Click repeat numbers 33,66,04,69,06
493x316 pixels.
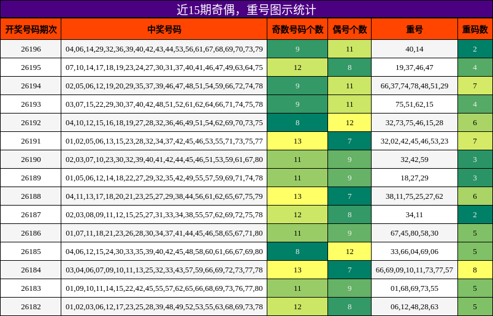click(x=415, y=252)
